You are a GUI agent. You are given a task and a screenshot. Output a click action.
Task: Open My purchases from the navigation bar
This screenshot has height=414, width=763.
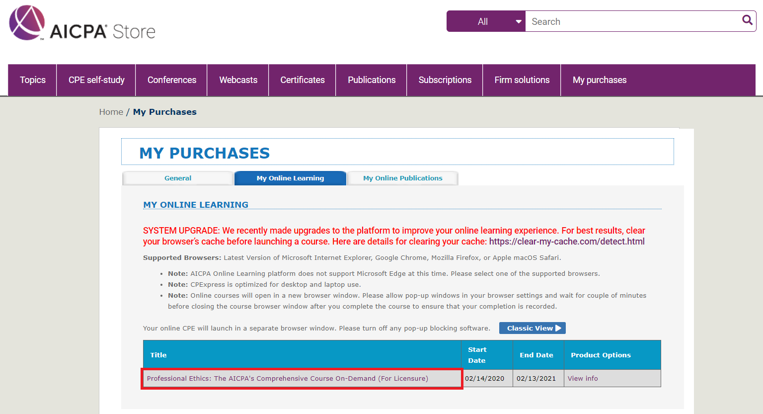coord(600,80)
